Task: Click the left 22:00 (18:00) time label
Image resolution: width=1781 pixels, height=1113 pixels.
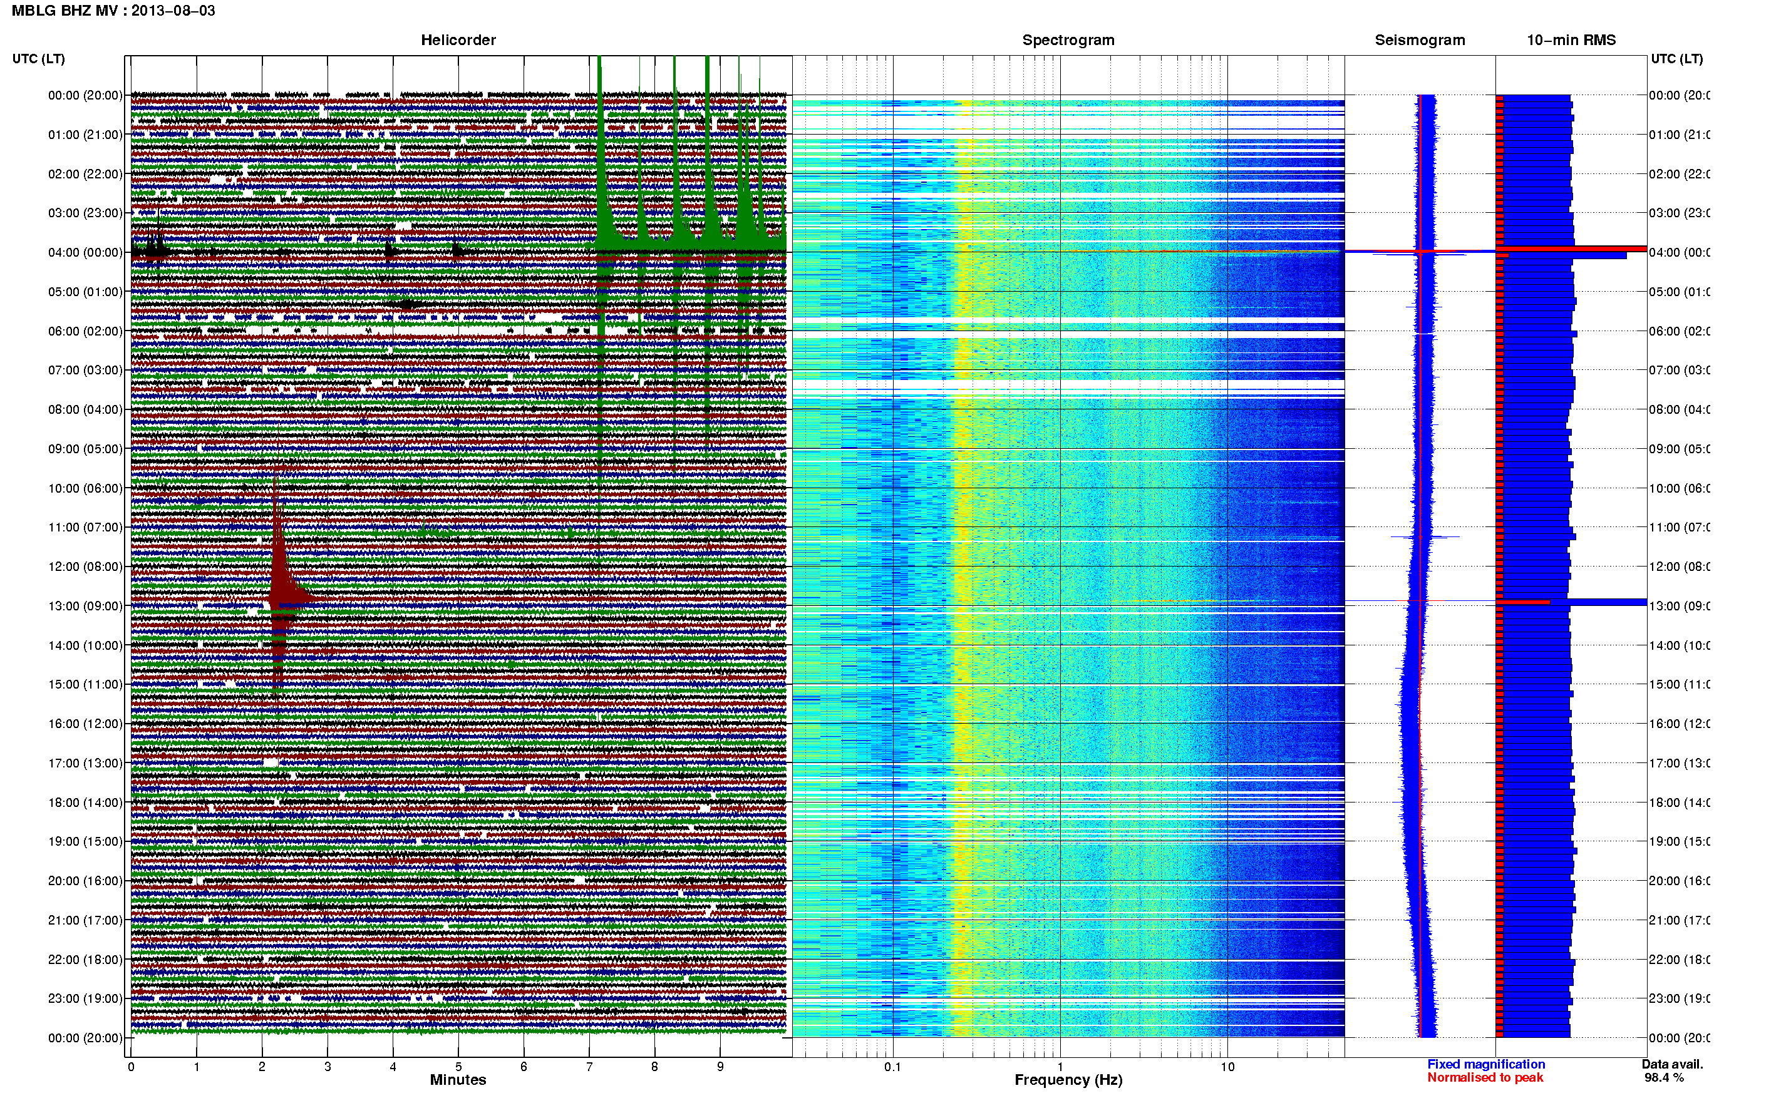Action: pos(85,959)
